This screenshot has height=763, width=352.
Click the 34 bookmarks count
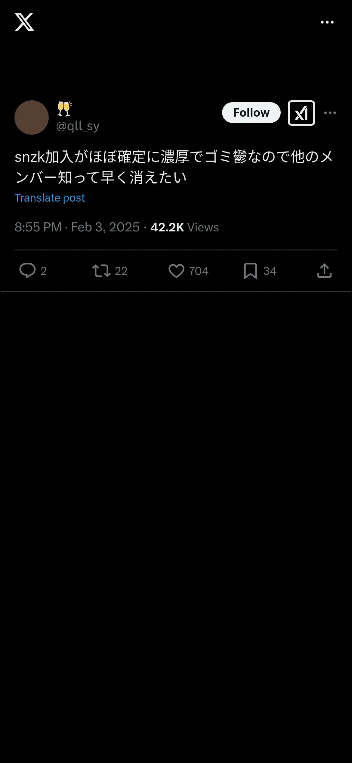(x=270, y=271)
